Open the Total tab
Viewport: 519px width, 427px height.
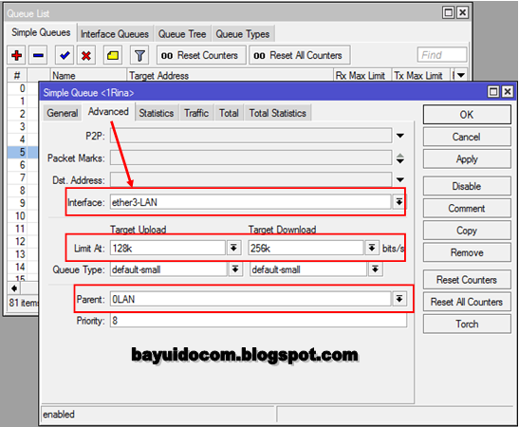click(x=229, y=113)
